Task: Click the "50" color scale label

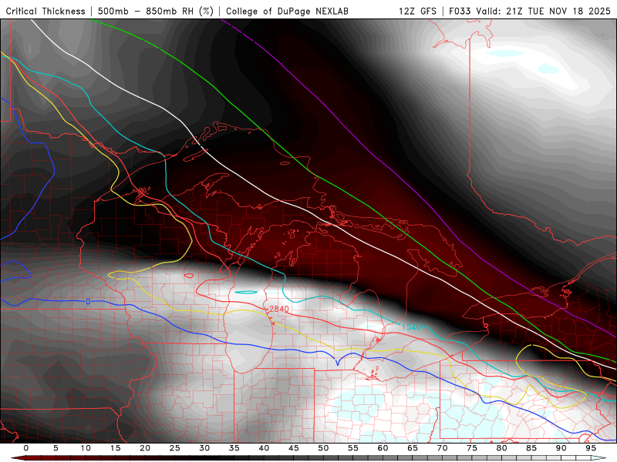Action: 323,448
